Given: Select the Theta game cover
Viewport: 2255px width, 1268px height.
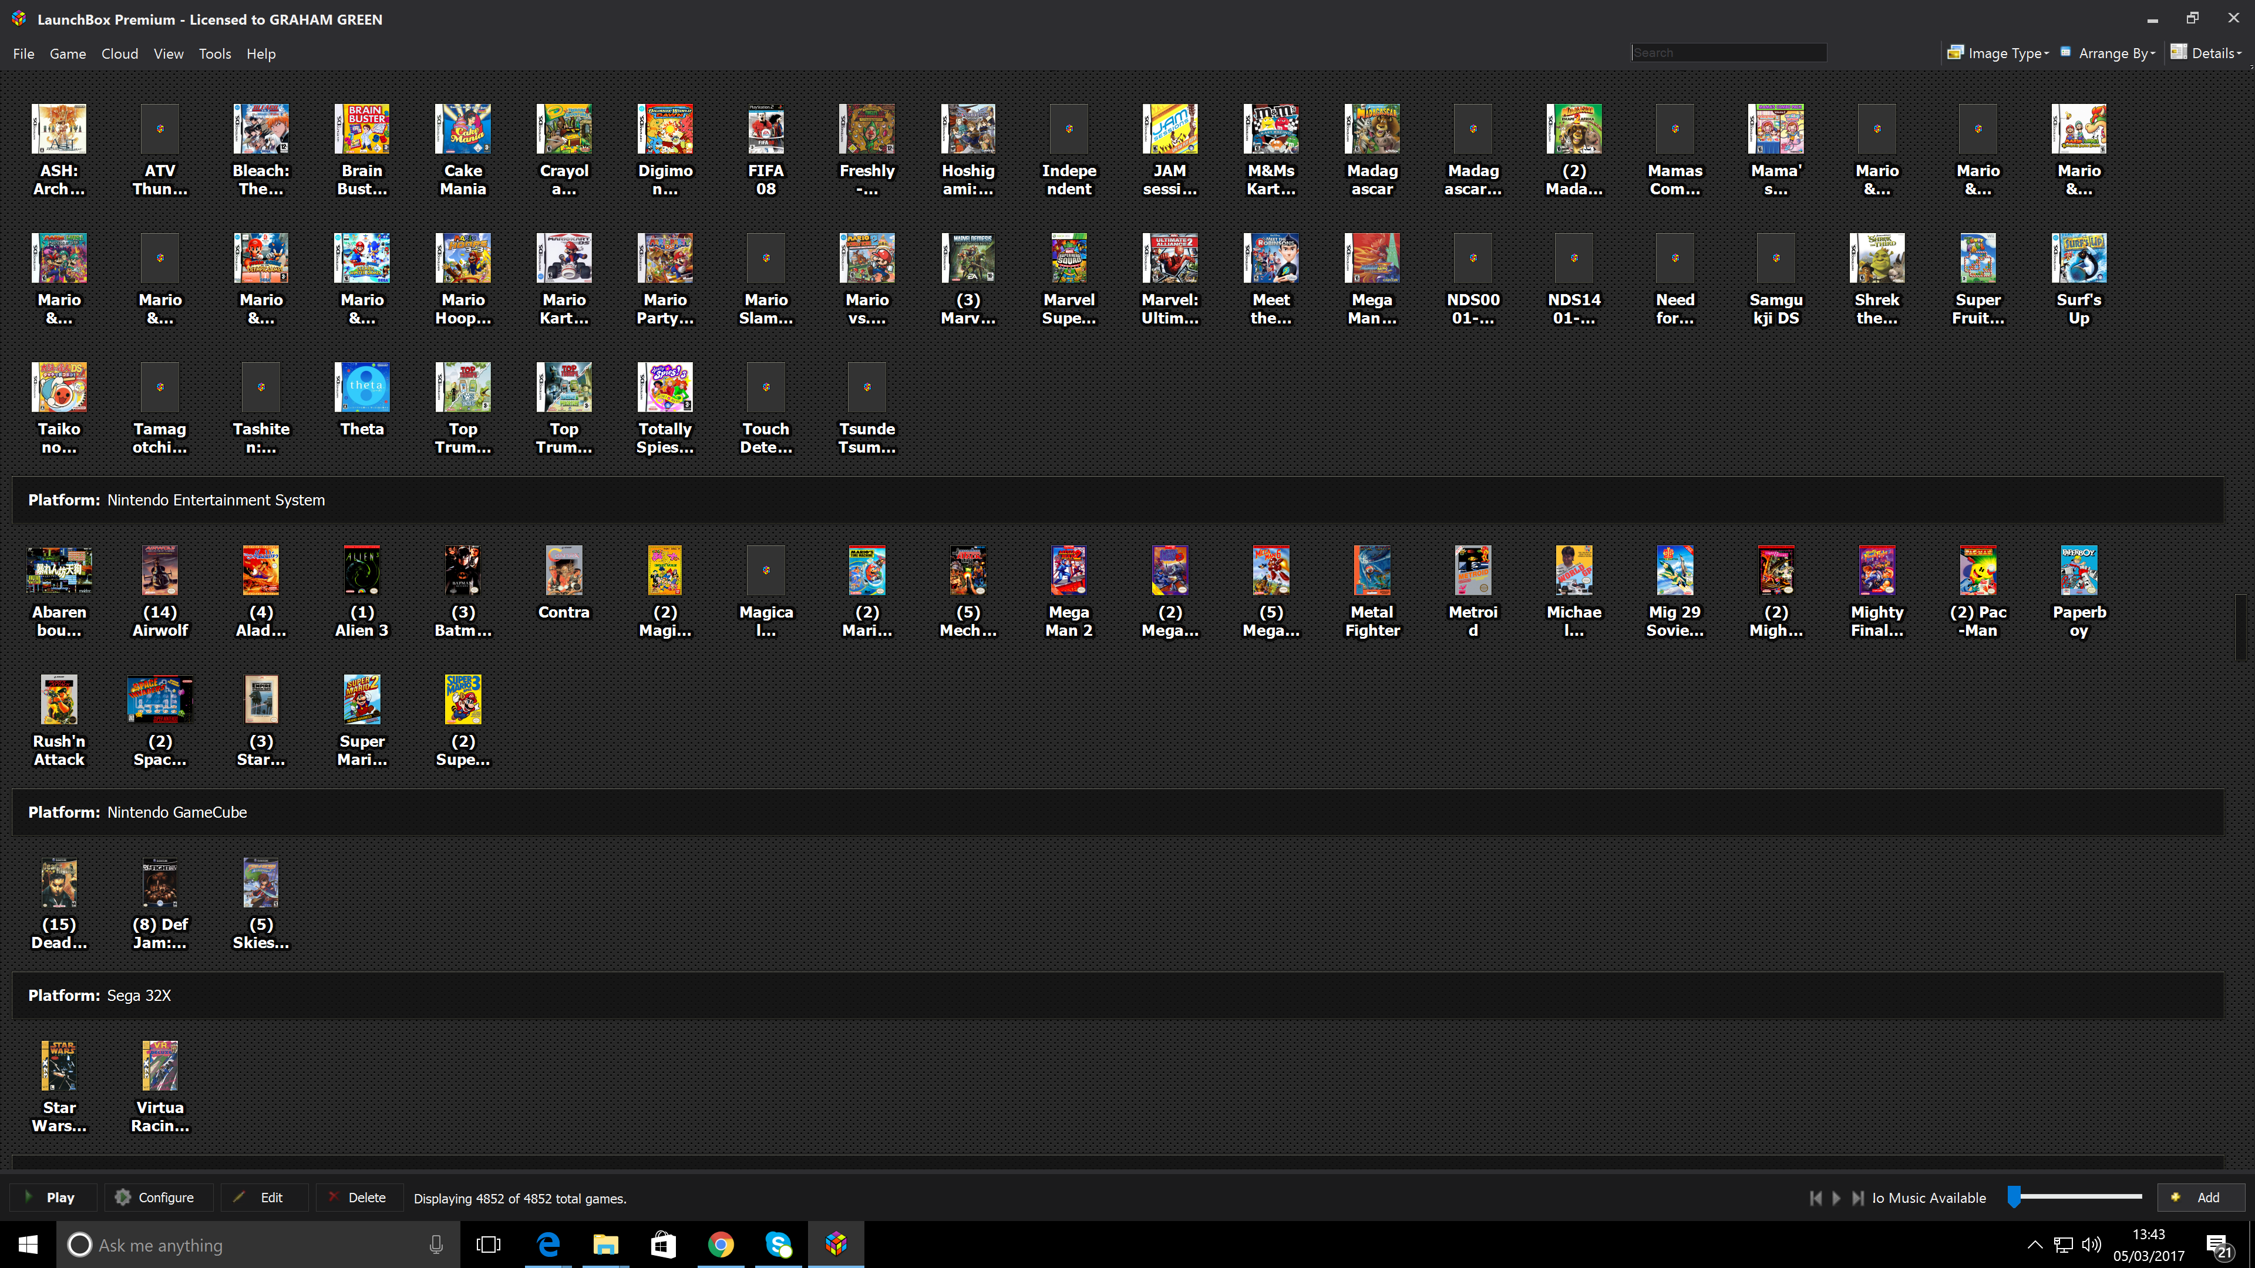Looking at the screenshot, I should (362, 387).
